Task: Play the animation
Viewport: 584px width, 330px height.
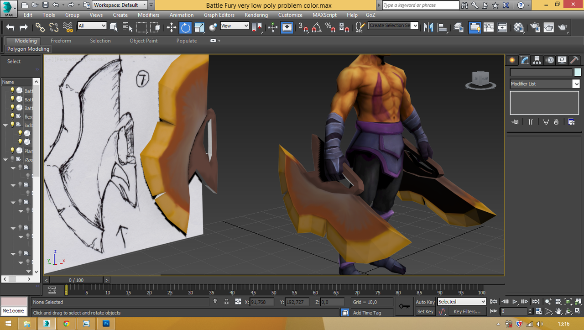Action: [x=515, y=302]
